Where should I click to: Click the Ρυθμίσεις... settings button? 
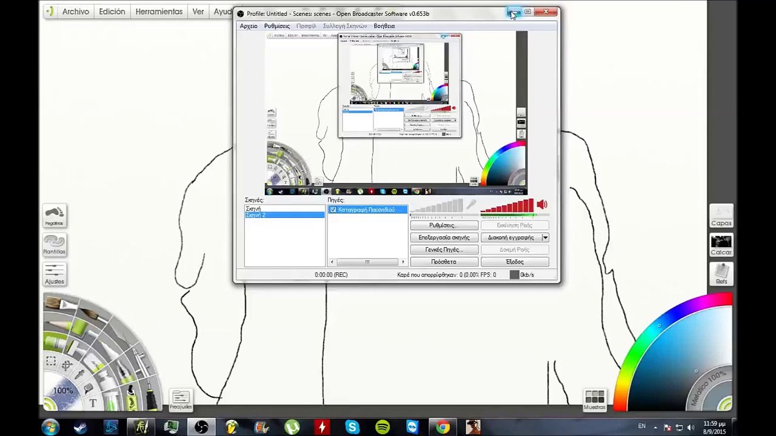[444, 225]
